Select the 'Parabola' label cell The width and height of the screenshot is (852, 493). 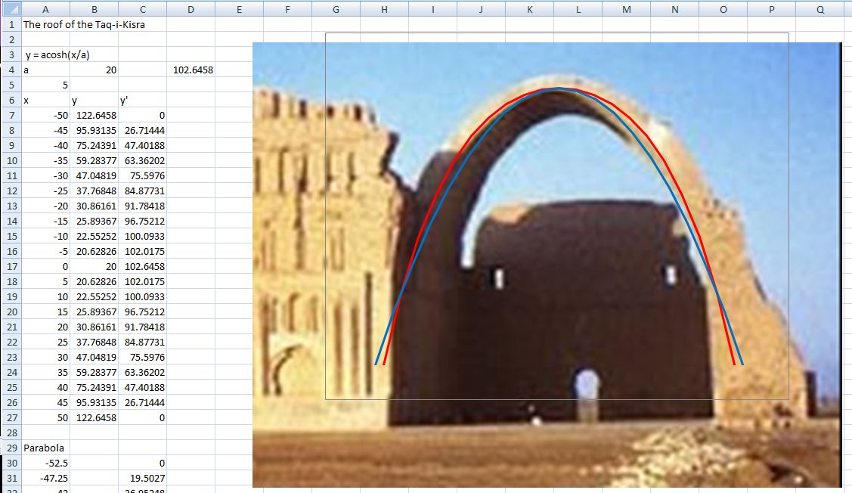tap(45, 448)
